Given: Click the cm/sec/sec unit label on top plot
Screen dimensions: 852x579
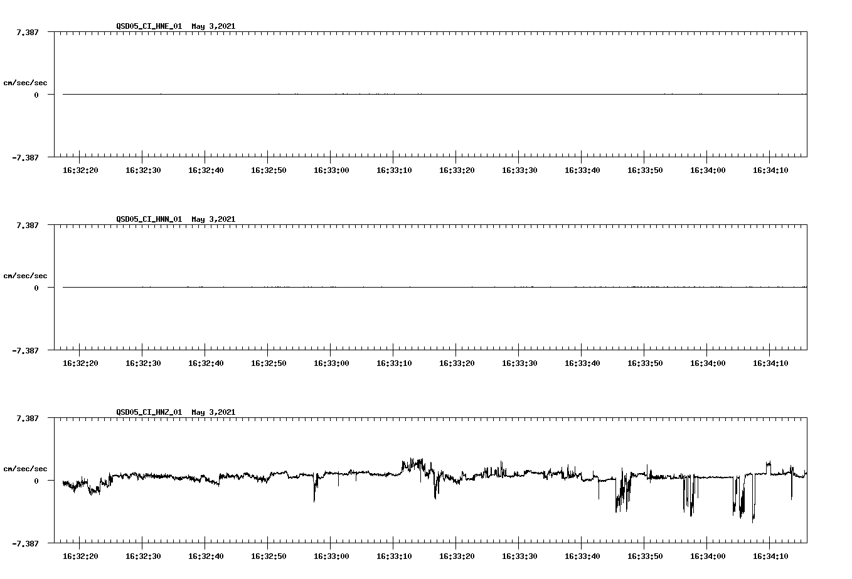Looking at the screenshot, I should click(x=26, y=81).
